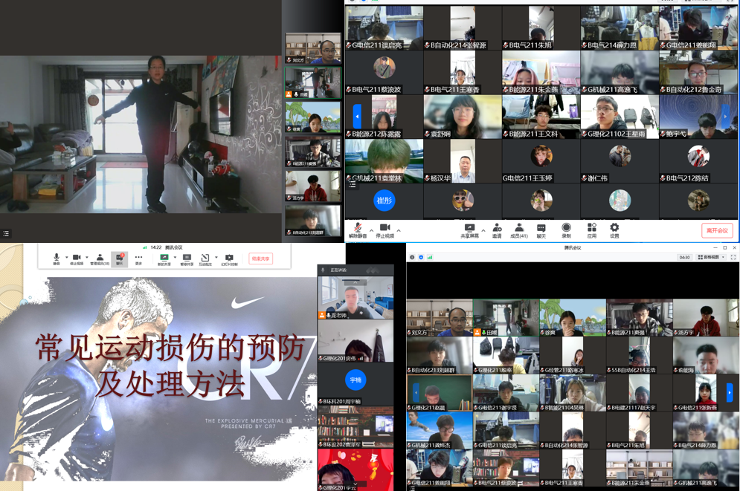Viewport: 740px width, 491px height.
Task: Click the 邀请 invite icon
Action: (x=497, y=229)
